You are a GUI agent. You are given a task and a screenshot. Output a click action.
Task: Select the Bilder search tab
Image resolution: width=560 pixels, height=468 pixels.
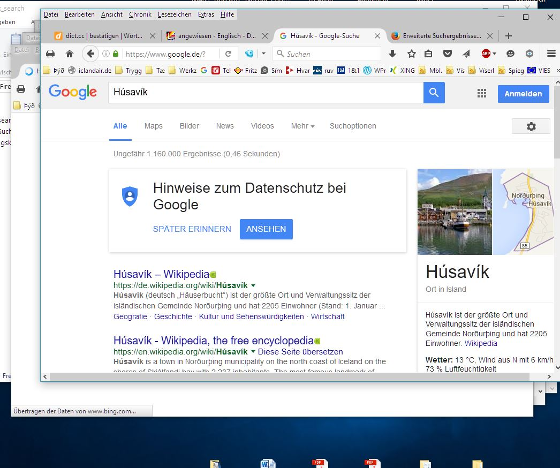pyautogui.click(x=190, y=126)
